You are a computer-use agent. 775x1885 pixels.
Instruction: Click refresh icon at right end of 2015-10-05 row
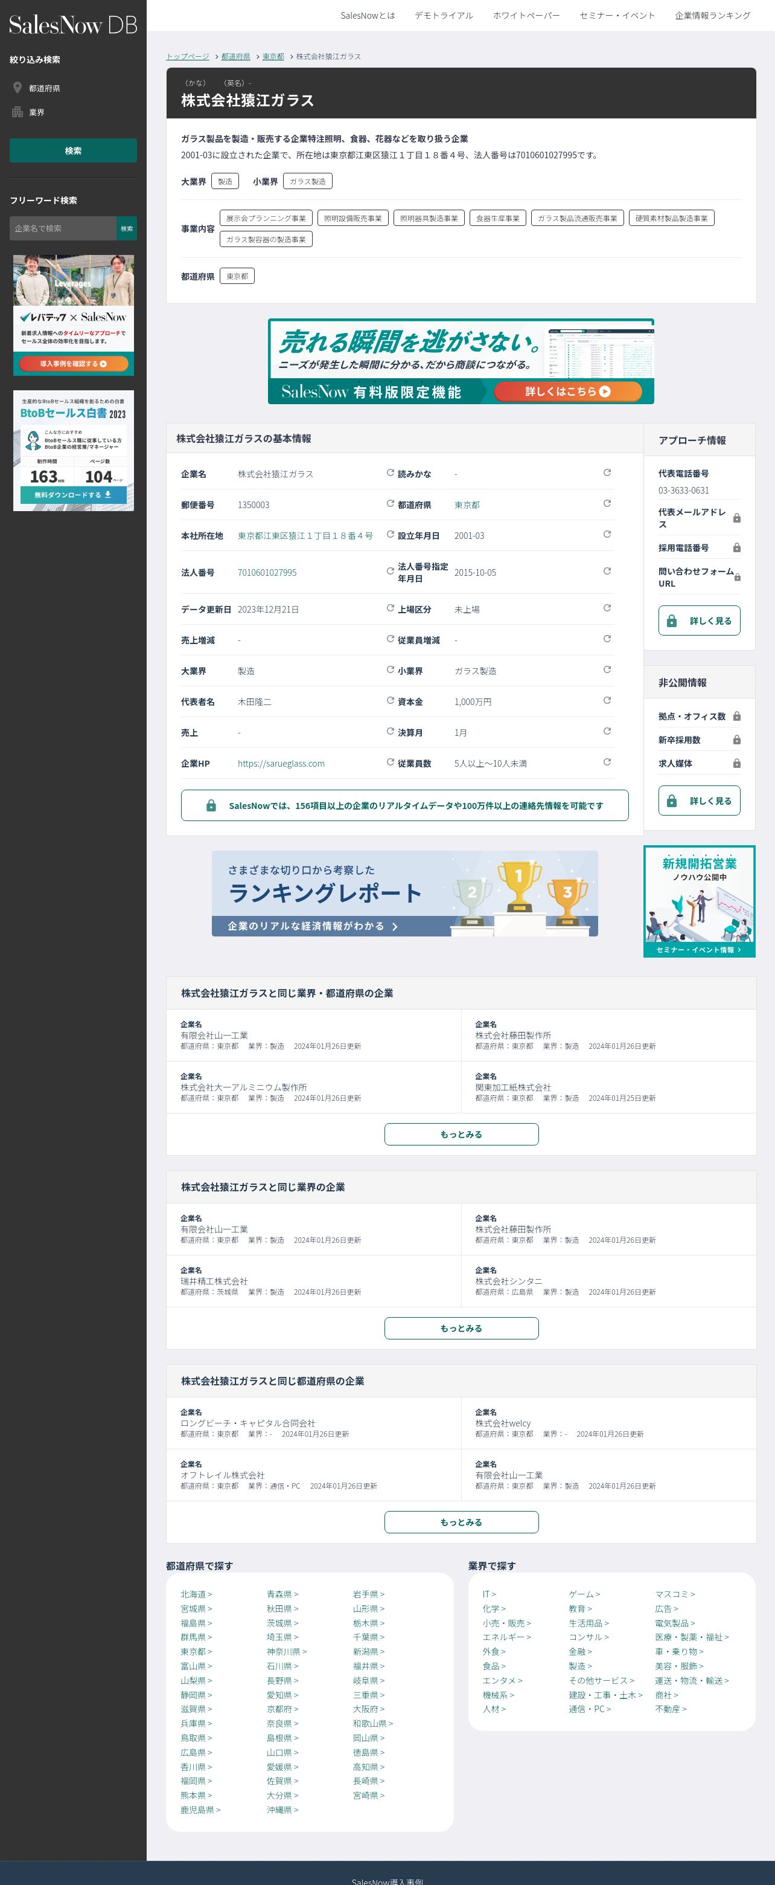pos(607,571)
